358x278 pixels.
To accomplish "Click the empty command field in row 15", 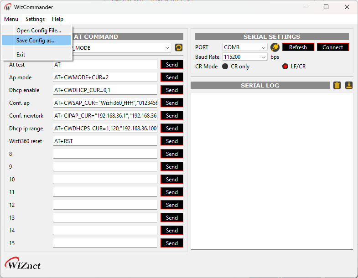I will pos(105,243).
